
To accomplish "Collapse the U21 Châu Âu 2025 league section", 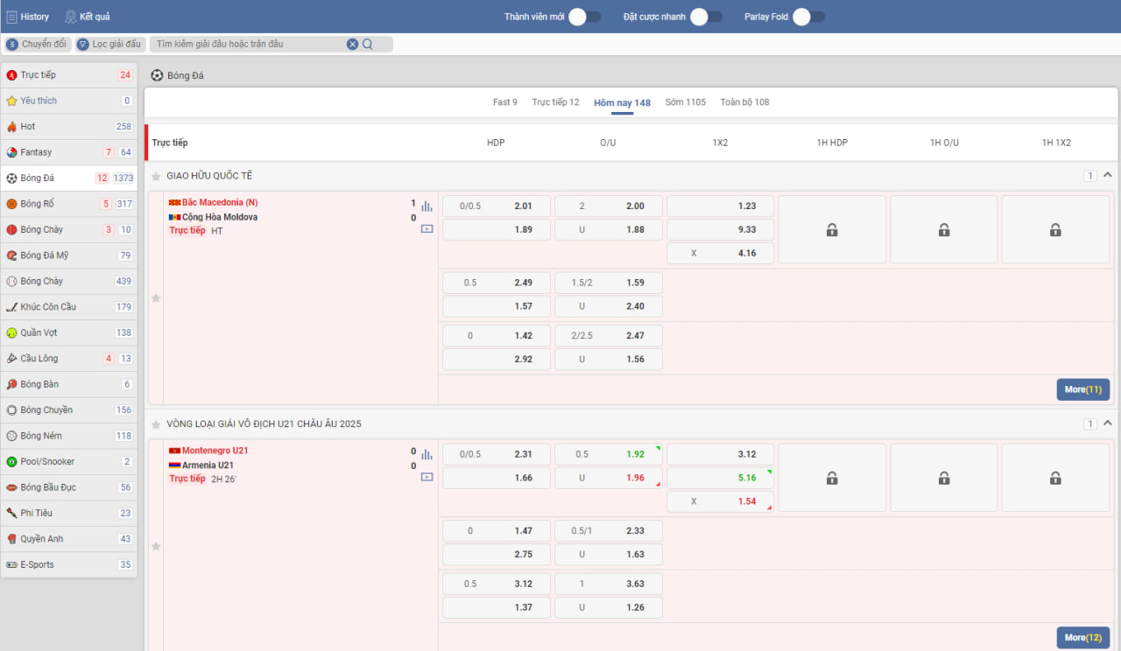I will pos(1107,424).
